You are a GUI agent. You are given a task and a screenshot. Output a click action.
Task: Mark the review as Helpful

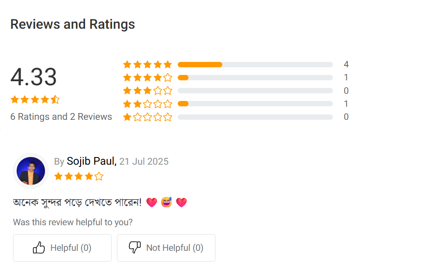[62, 248]
